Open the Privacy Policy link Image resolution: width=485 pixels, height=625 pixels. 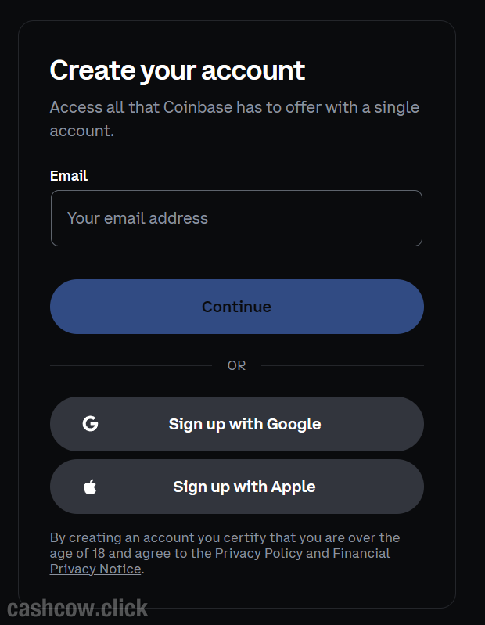pyautogui.click(x=259, y=553)
